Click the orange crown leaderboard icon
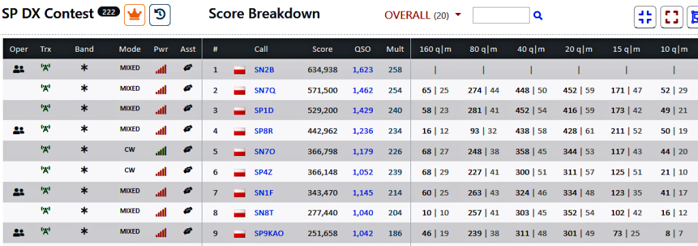Screen dimensions: 698x246 [134, 15]
